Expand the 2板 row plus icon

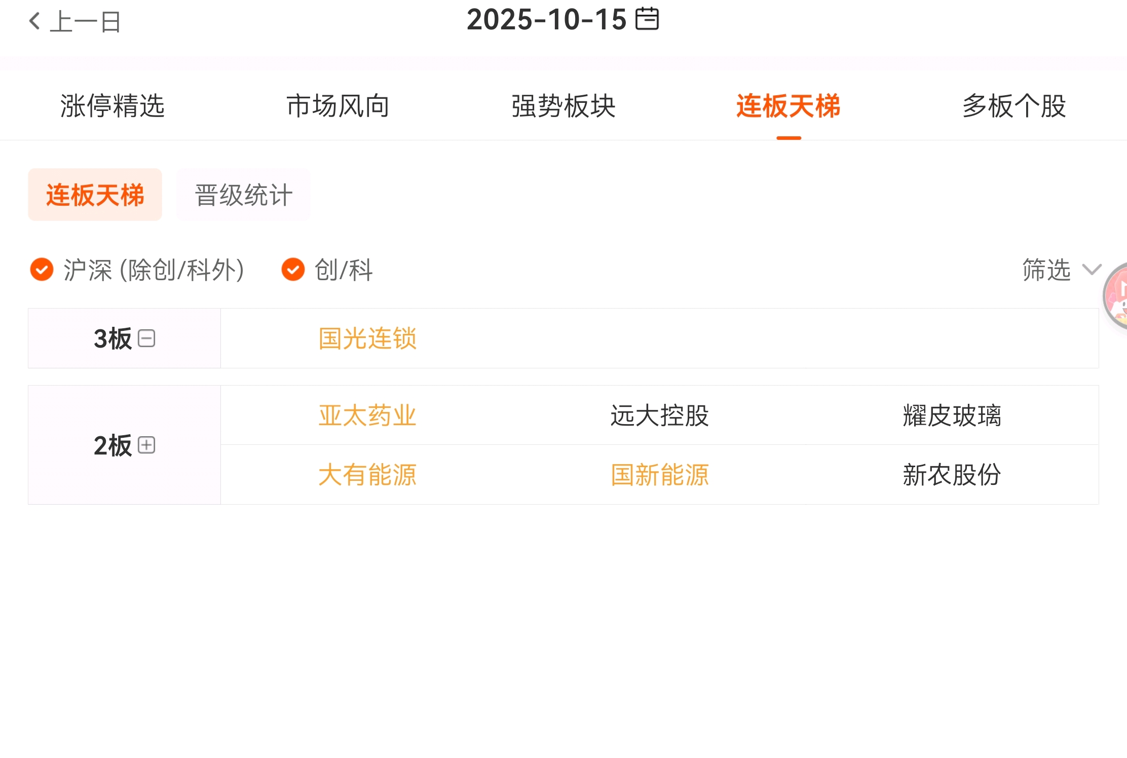pos(146,445)
